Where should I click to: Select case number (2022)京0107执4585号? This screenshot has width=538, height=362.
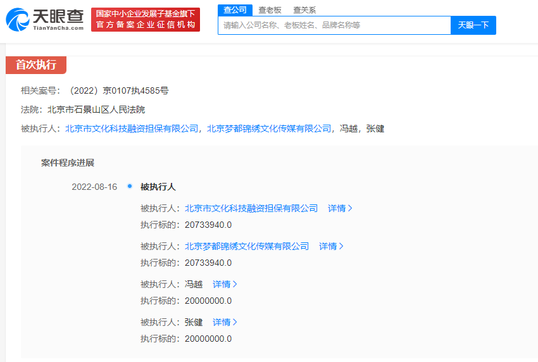[119, 91]
